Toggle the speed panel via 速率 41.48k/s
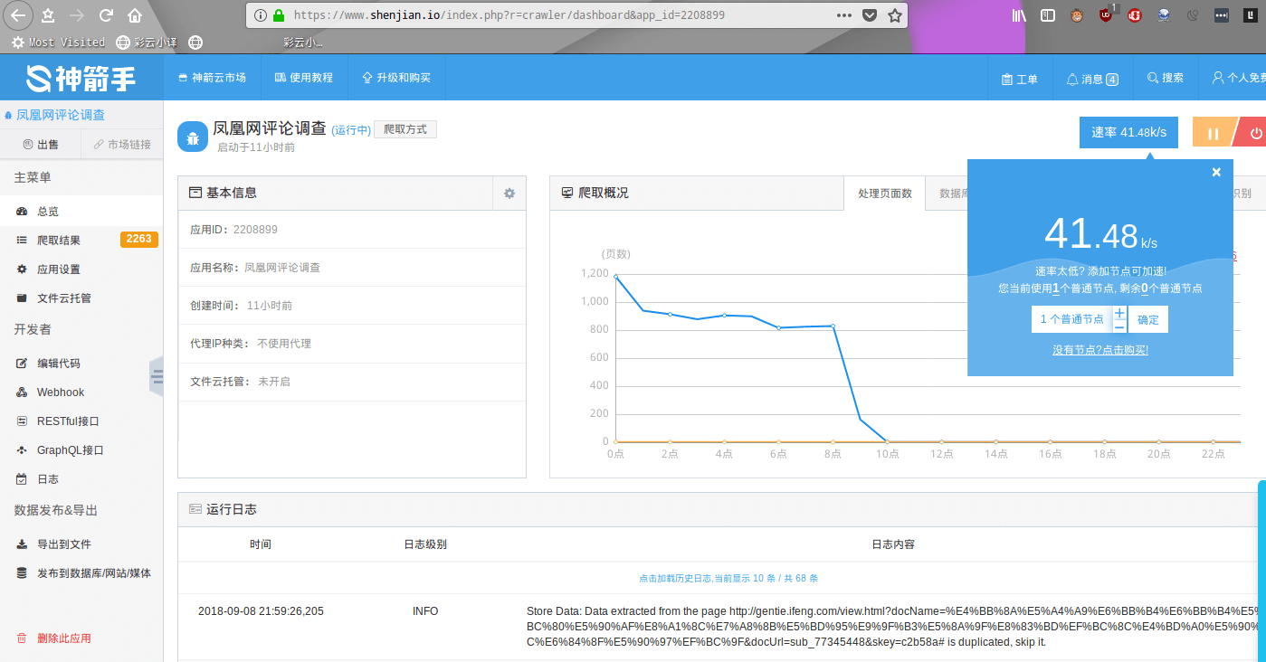Image resolution: width=1266 pixels, height=662 pixels. coord(1128,133)
